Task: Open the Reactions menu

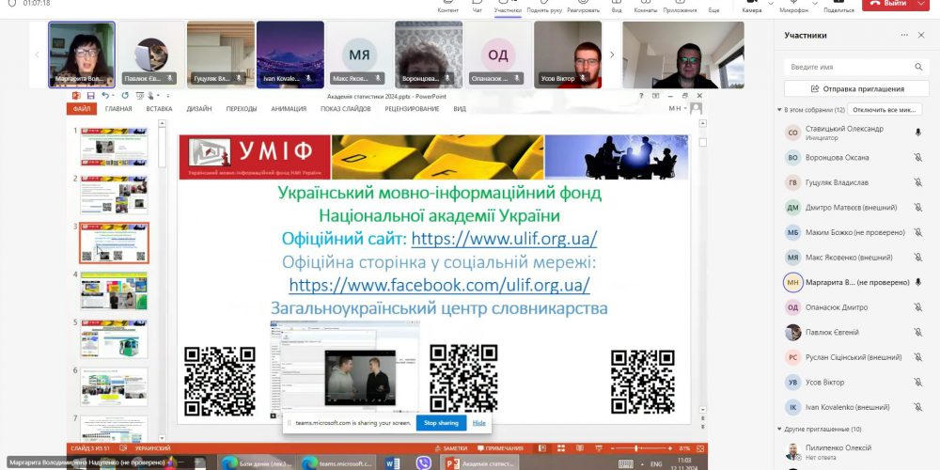Action: click(x=583, y=6)
